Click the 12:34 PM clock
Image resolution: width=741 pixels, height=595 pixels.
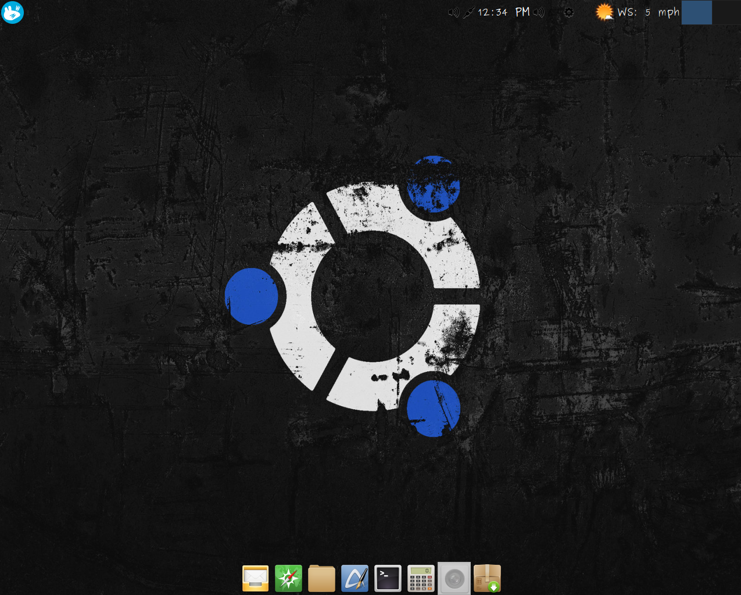click(x=503, y=12)
